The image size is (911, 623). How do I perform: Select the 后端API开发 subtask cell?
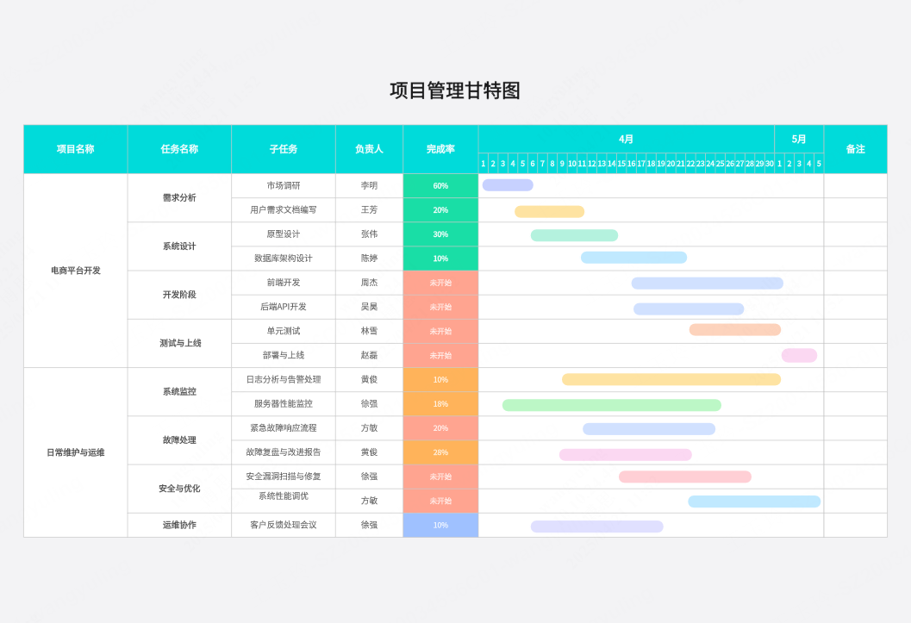click(x=284, y=307)
